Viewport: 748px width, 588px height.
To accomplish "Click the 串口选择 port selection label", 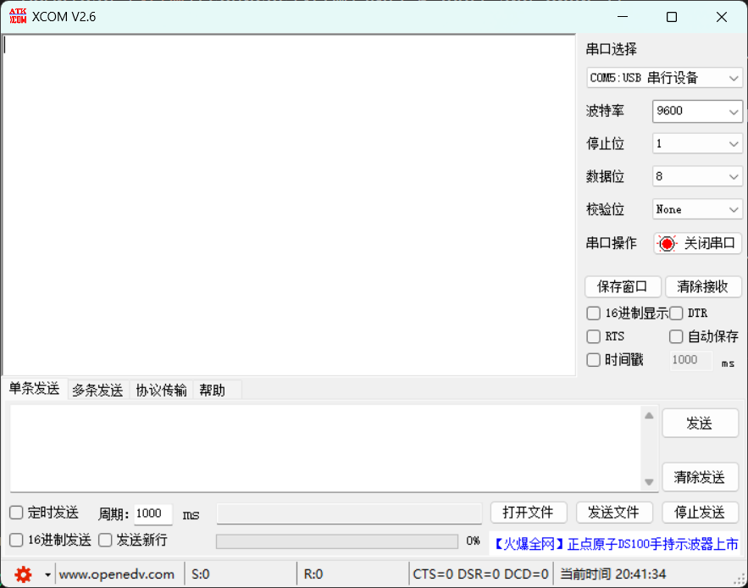I will (x=611, y=50).
